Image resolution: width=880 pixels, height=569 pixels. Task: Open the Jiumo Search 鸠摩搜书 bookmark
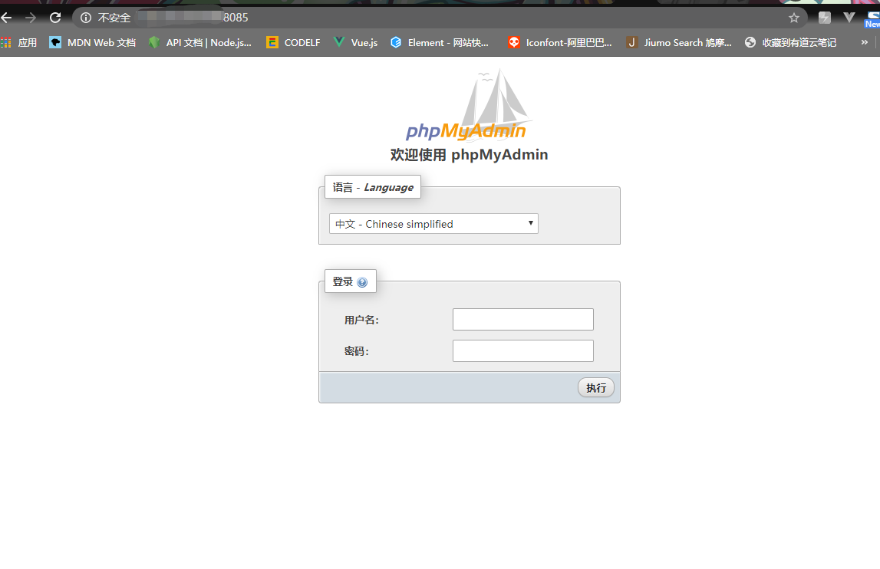point(678,42)
